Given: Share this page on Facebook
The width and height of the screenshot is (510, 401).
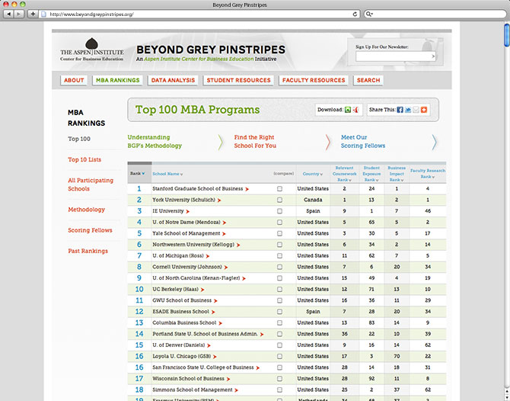Looking at the screenshot, I should (400, 110).
